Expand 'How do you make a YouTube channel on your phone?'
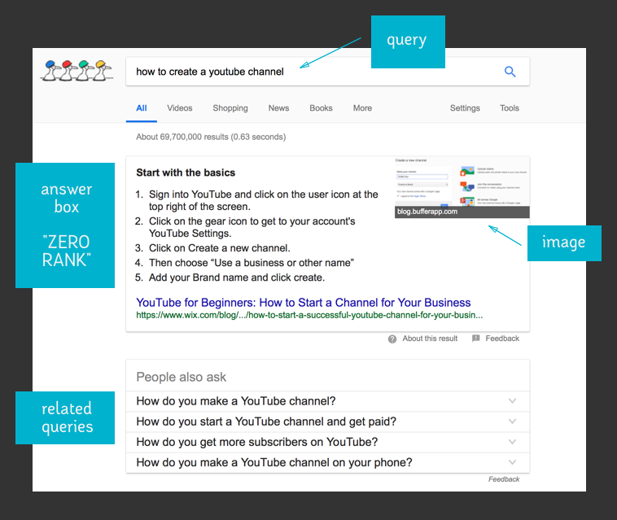This screenshot has height=520, width=617. 327,462
